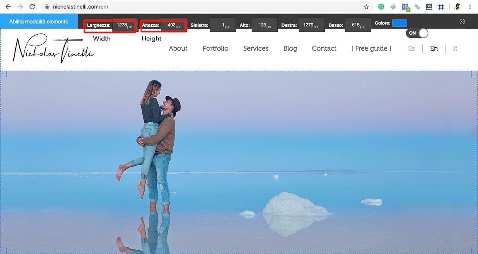Image resolution: width=478 pixels, height=254 pixels.
Task: Expand the circled chevron on the measurement toolbar
Action: point(462,22)
